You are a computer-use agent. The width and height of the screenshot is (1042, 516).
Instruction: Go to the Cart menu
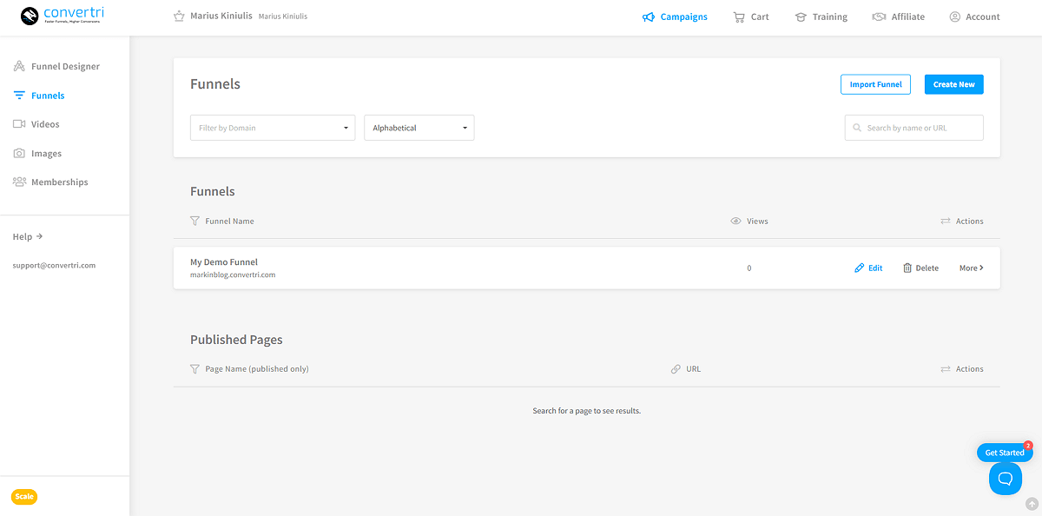(x=751, y=17)
